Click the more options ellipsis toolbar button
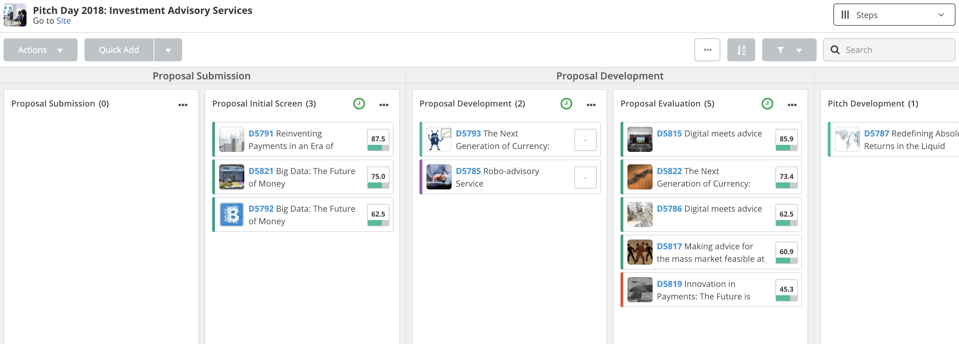The image size is (959, 344). click(707, 50)
